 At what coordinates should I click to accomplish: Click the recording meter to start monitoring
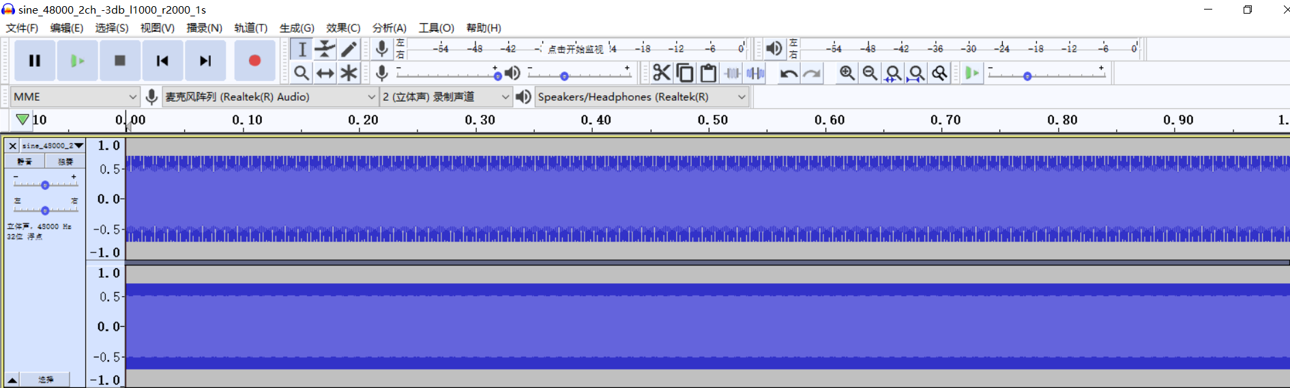tap(576, 49)
